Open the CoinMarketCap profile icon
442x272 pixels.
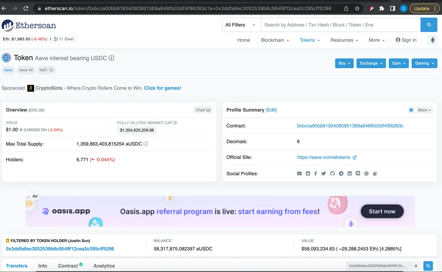(x=366, y=173)
